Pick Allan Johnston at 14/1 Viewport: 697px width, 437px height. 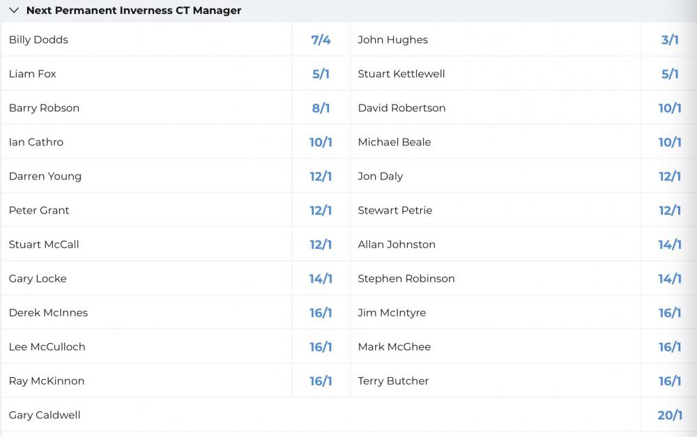(669, 244)
